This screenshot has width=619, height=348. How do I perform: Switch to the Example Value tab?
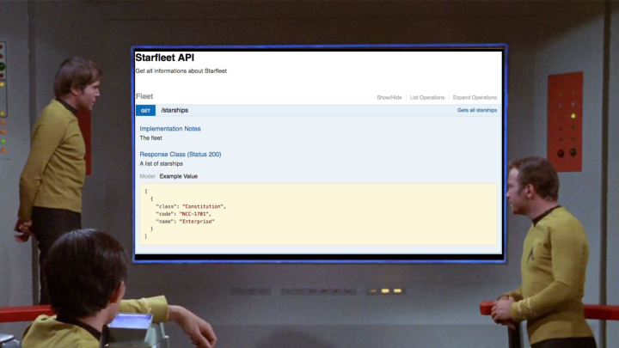pyautogui.click(x=178, y=176)
